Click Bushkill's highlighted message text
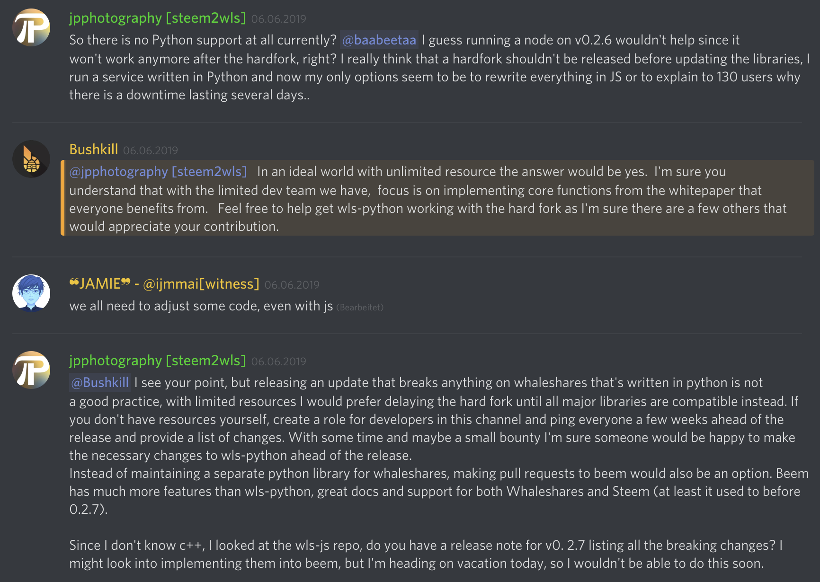Image resolution: width=820 pixels, height=582 pixels. click(x=426, y=200)
